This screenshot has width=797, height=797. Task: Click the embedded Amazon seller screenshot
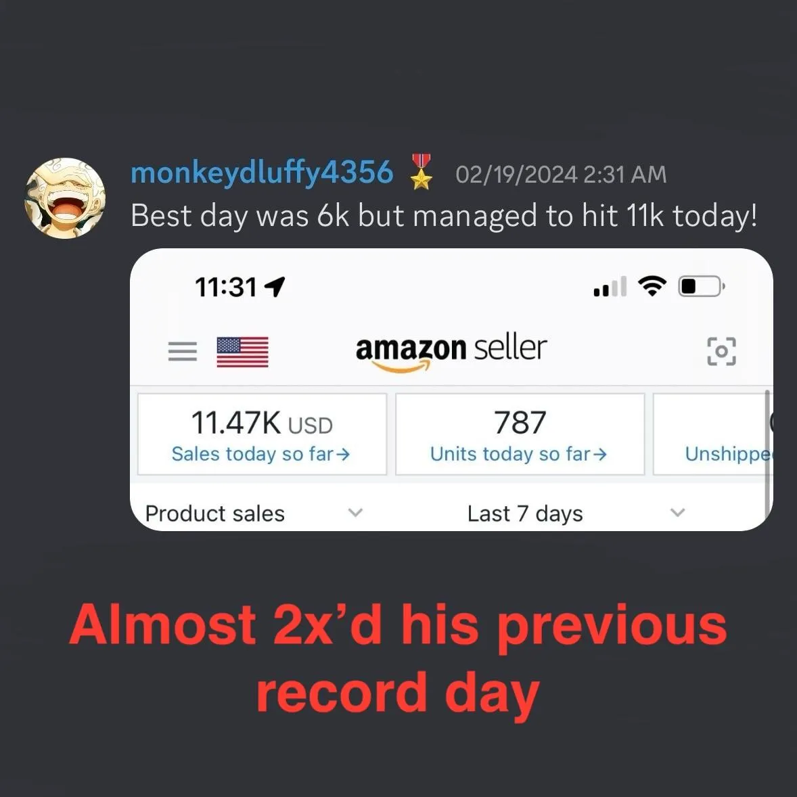coord(451,389)
